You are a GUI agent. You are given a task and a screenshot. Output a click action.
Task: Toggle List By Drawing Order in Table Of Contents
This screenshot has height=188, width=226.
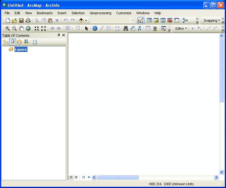(6, 42)
